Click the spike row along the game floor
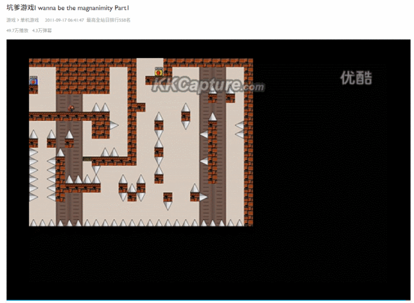 coord(138,222)
